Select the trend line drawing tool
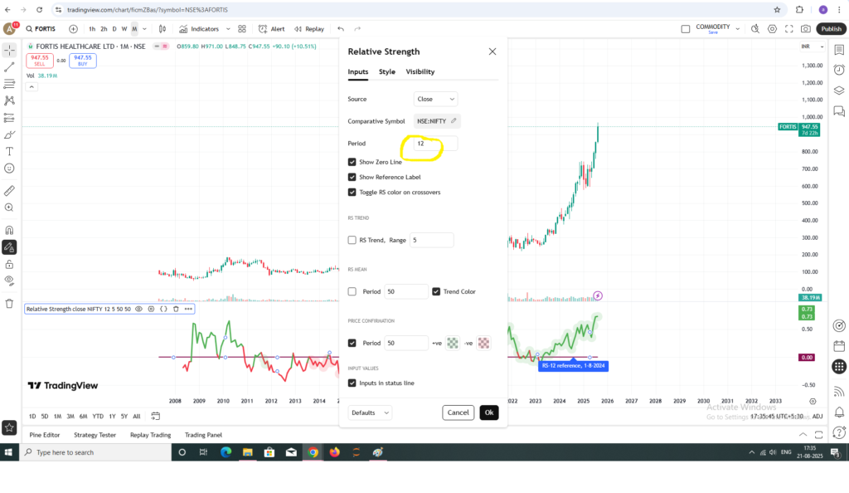The width and height of the screenshot is (849, 493). coord(9,67)
